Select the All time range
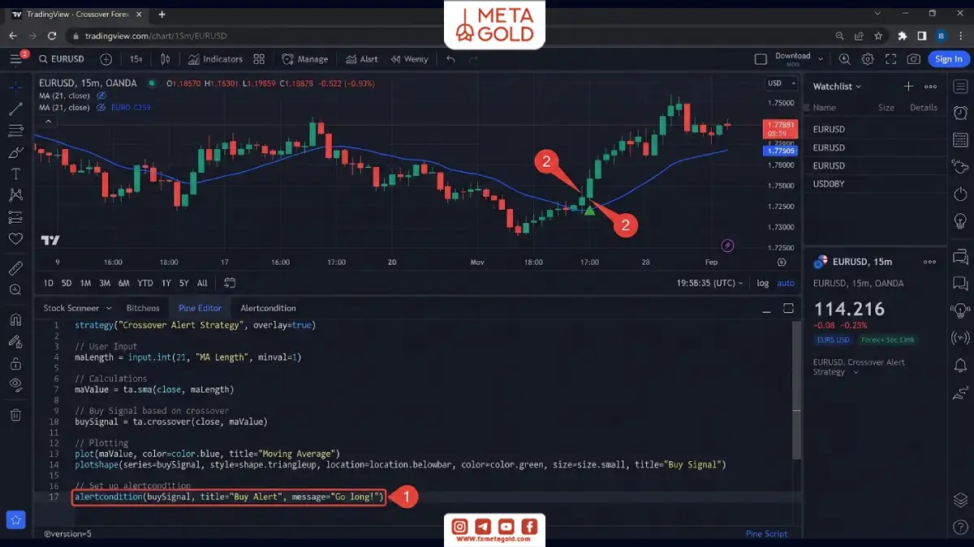The image size is (974, 547). point(202,283)
